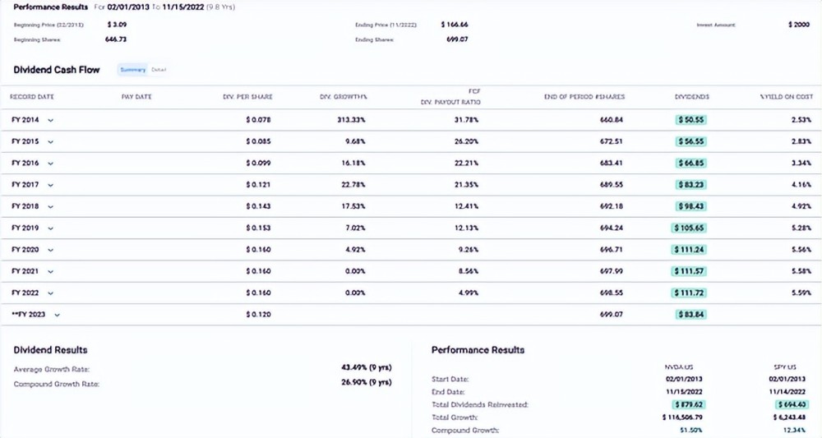822x438 pixels.
Task: Expand the FY 2018 row chevron
Action: (51, 206)
